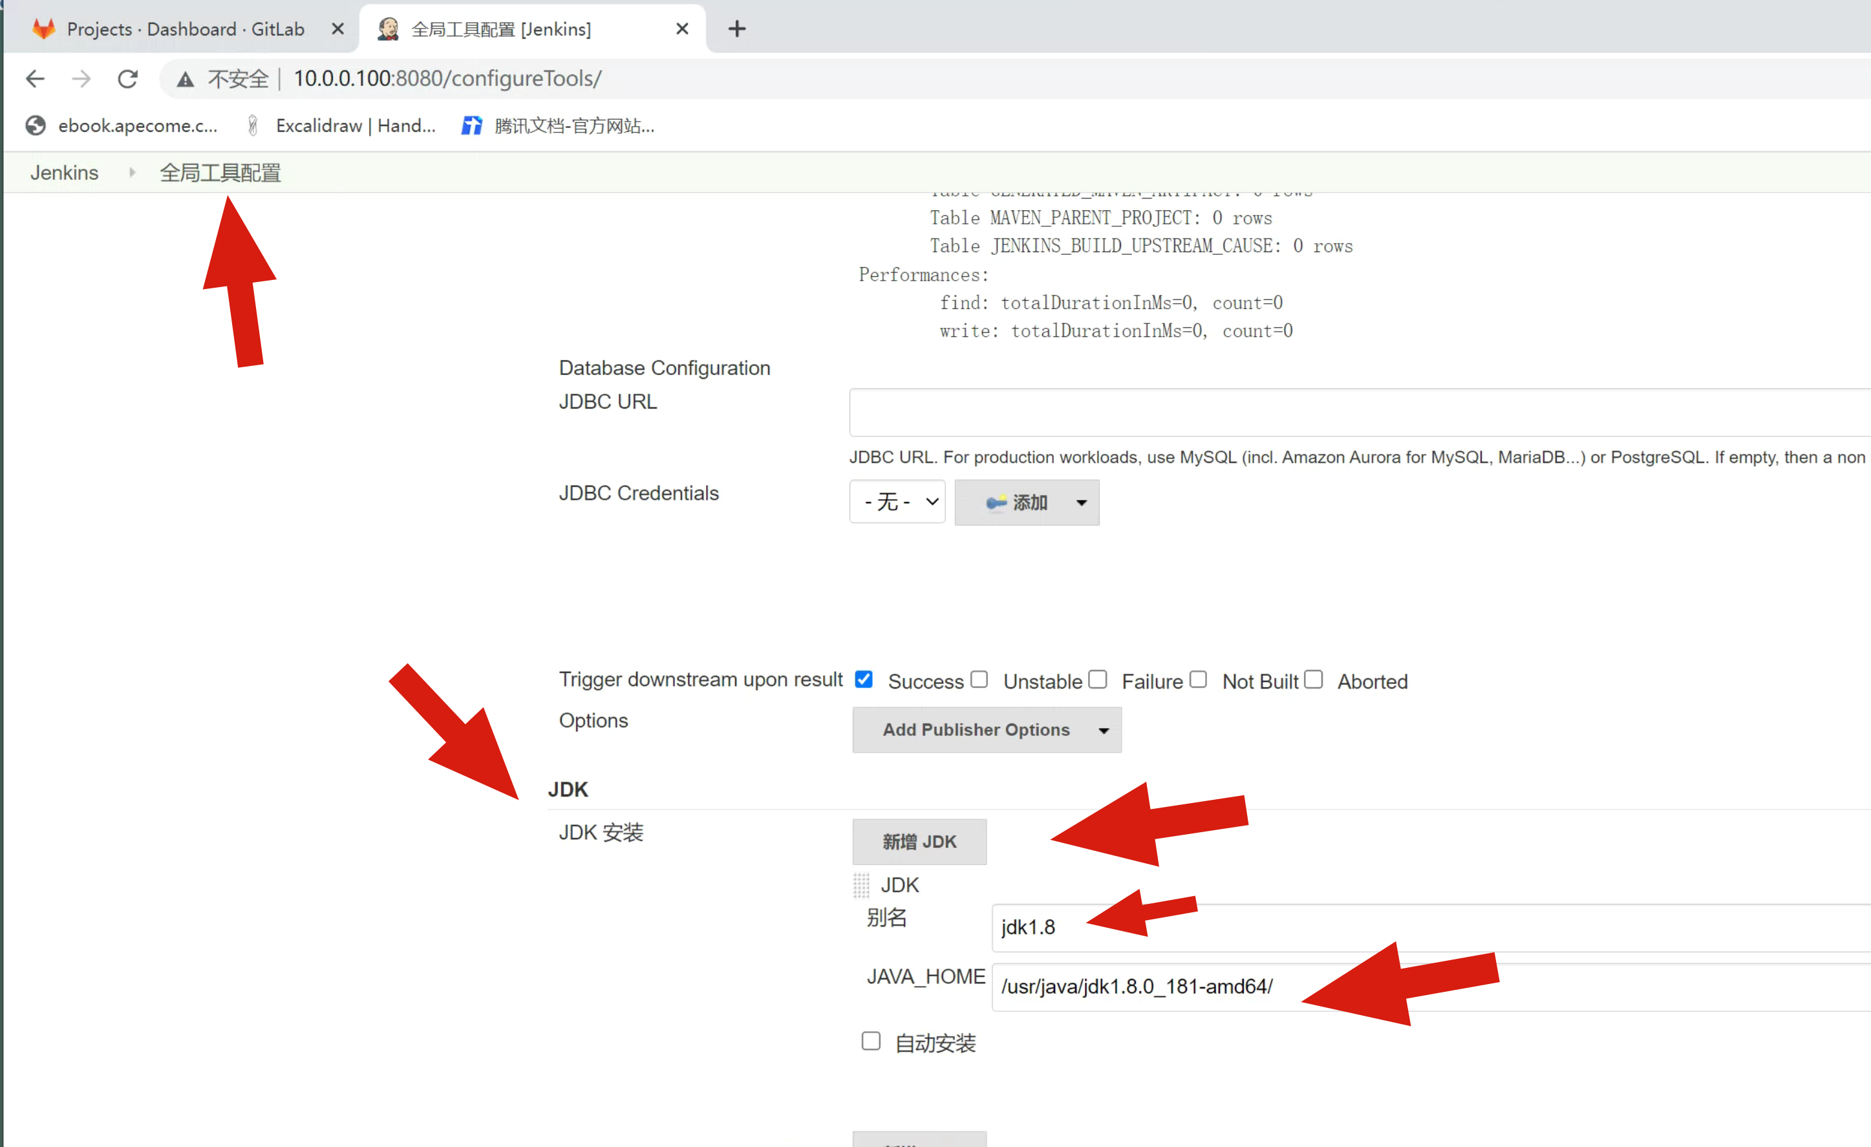1871x1147 pixels.
Task: Open a new browser tab
Action: point(736,29)
